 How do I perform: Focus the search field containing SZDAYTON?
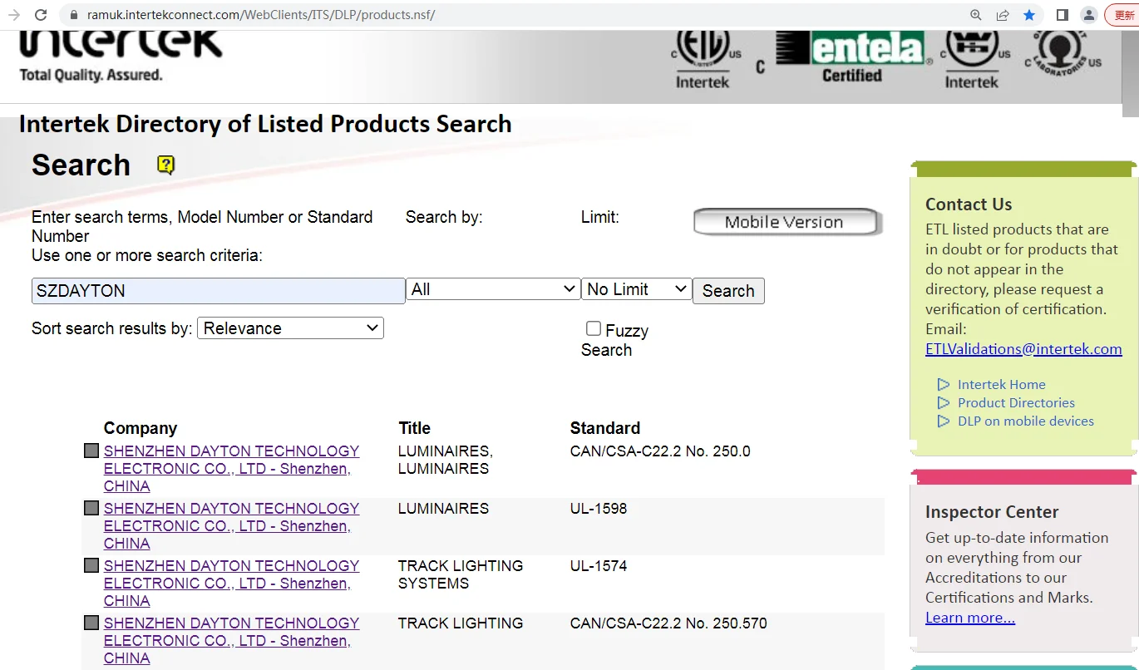[218, 291]
